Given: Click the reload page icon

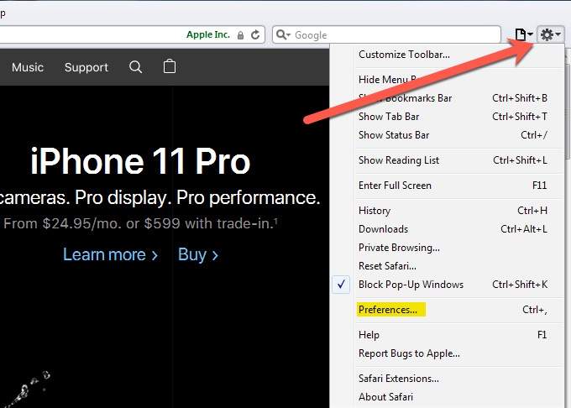Looking at the screenshot, I should tap(255, 35).
